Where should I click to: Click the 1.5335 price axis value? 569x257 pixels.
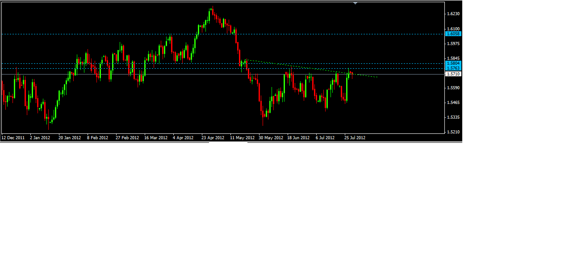click(453, 117)
